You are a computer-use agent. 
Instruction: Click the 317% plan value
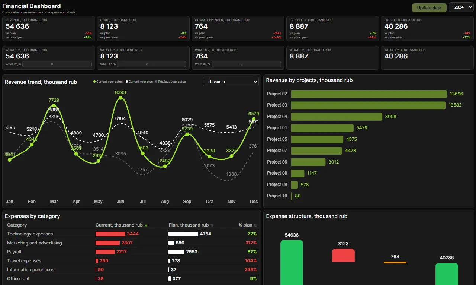point(251,243)
